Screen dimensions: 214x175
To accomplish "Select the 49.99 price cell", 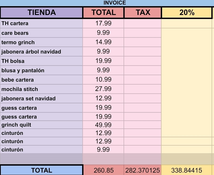I will (x=103, y=125).
